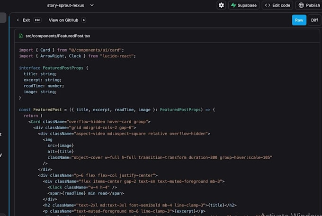Switch to the Raw view tab
The width and height of the screenshot is (322, 216).
tap(299, 20)
